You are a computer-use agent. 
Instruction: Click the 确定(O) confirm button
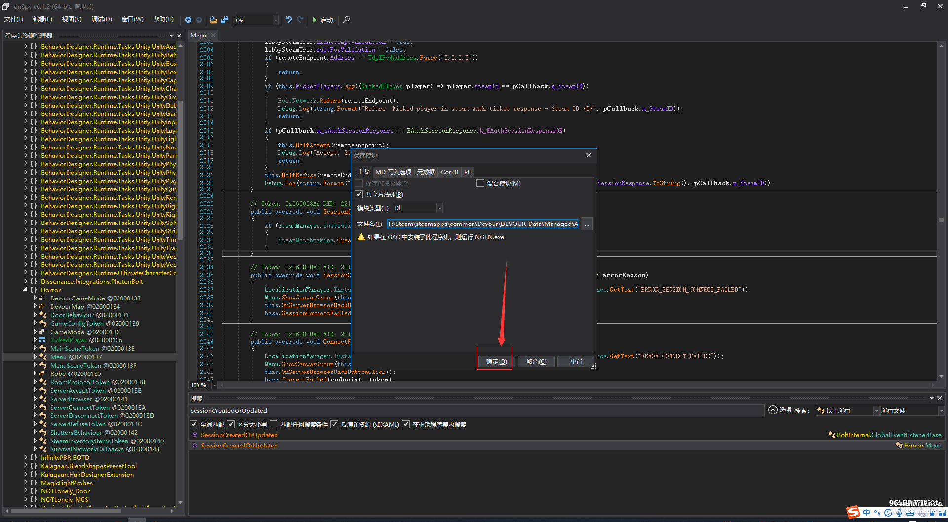[x=496, y=362]
